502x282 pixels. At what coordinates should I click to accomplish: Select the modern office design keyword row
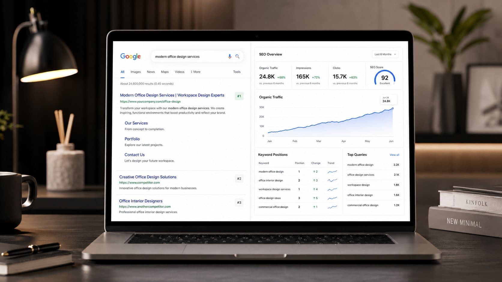coord(298,172)
